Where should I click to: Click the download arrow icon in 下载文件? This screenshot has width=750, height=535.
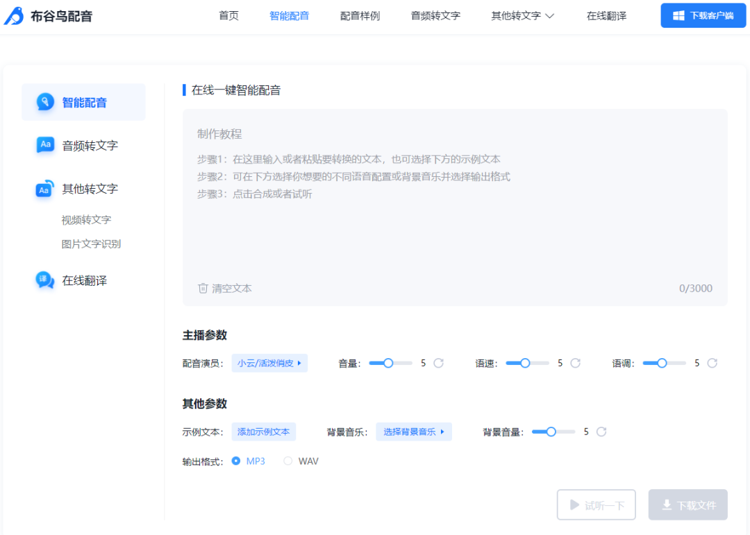pos(667,505)
